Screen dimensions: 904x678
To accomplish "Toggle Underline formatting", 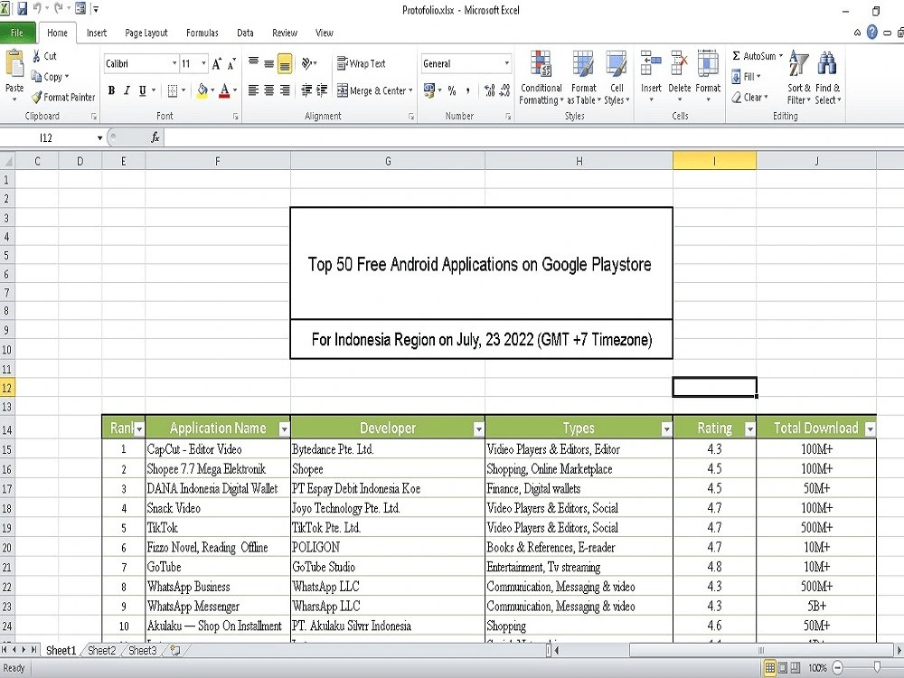I will (x=143, y=90).
